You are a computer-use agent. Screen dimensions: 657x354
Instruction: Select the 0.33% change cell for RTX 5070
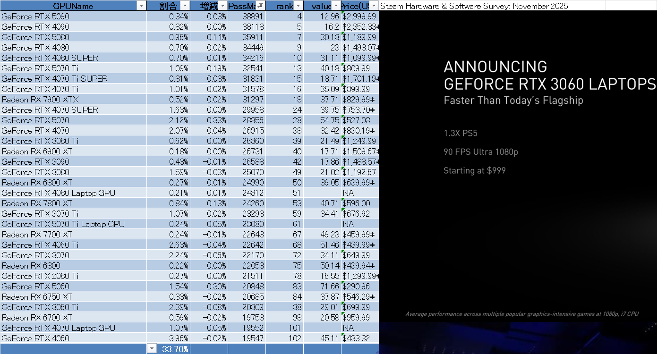tap(209, 120)
